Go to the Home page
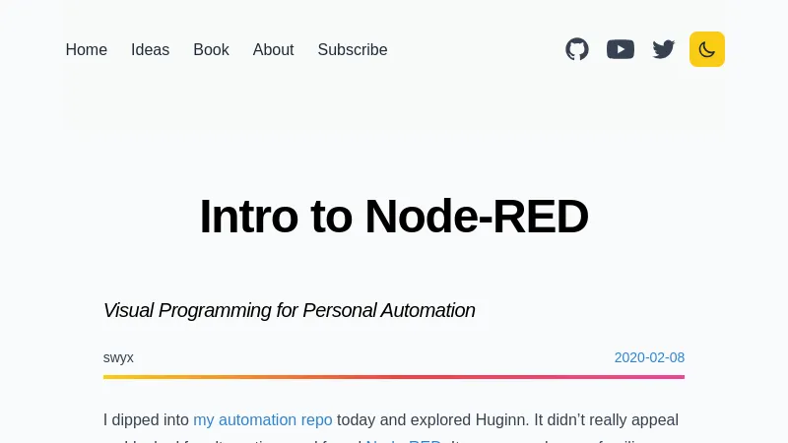Image resolution: width=788 pixels, height=443 pixels. tap(87, 50)
